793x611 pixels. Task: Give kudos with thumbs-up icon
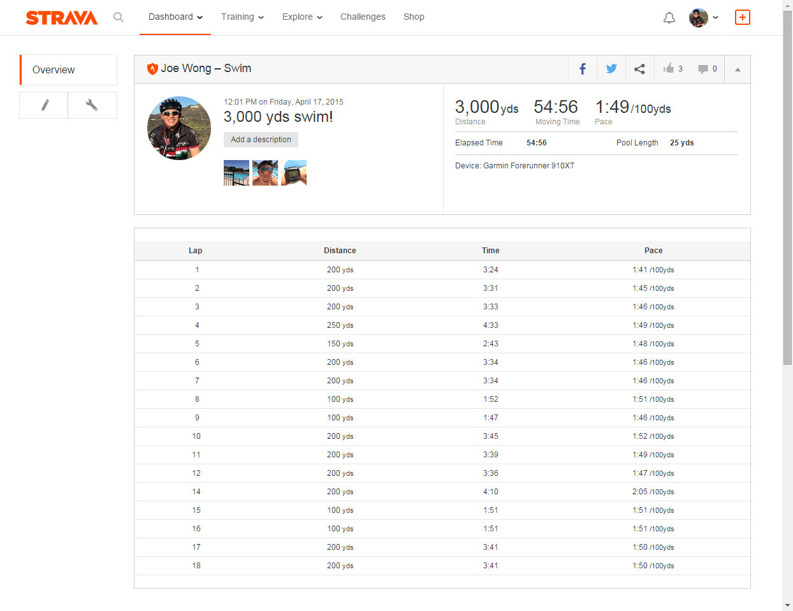tap(669, 69)
